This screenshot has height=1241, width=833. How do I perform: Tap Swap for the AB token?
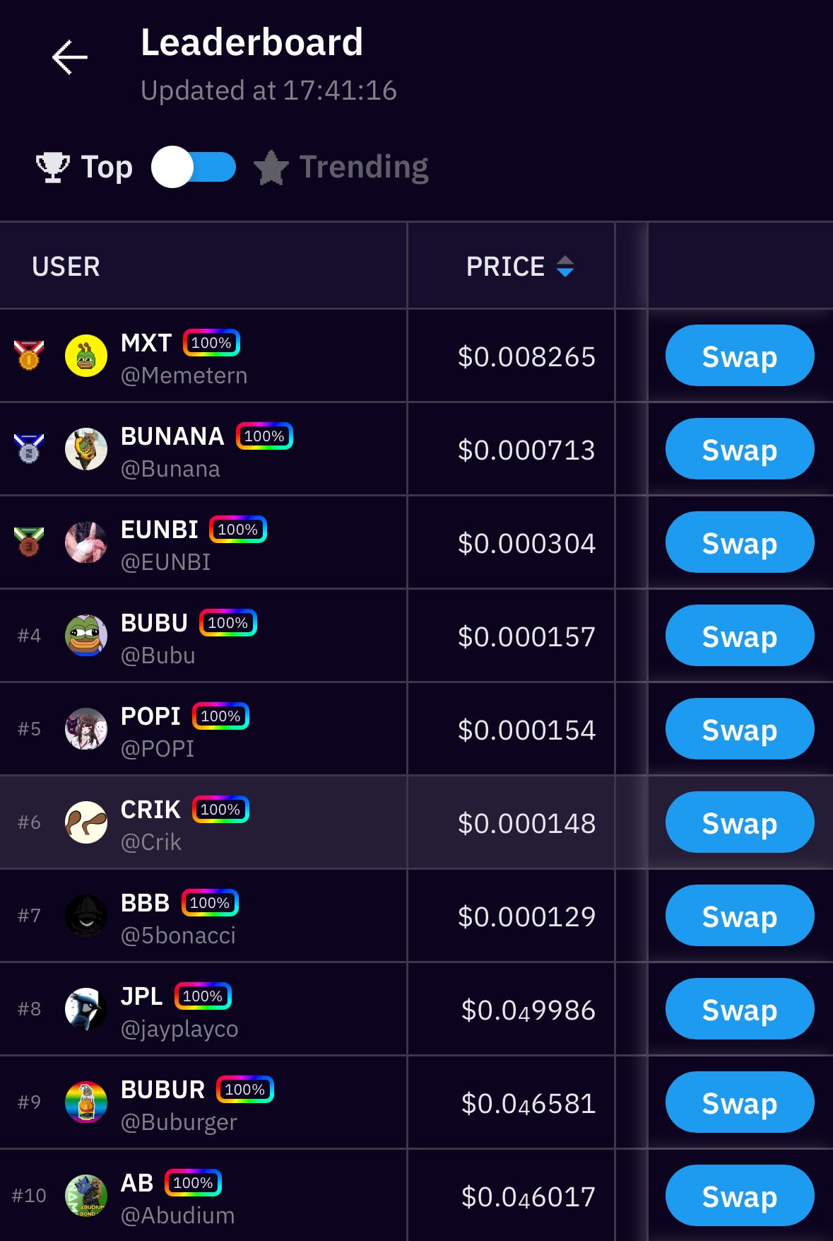point(739,1196)
